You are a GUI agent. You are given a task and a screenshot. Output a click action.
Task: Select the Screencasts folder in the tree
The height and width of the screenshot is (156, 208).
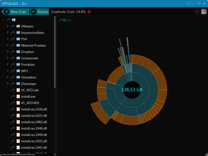pyautogui.click(x=30, y=58)
